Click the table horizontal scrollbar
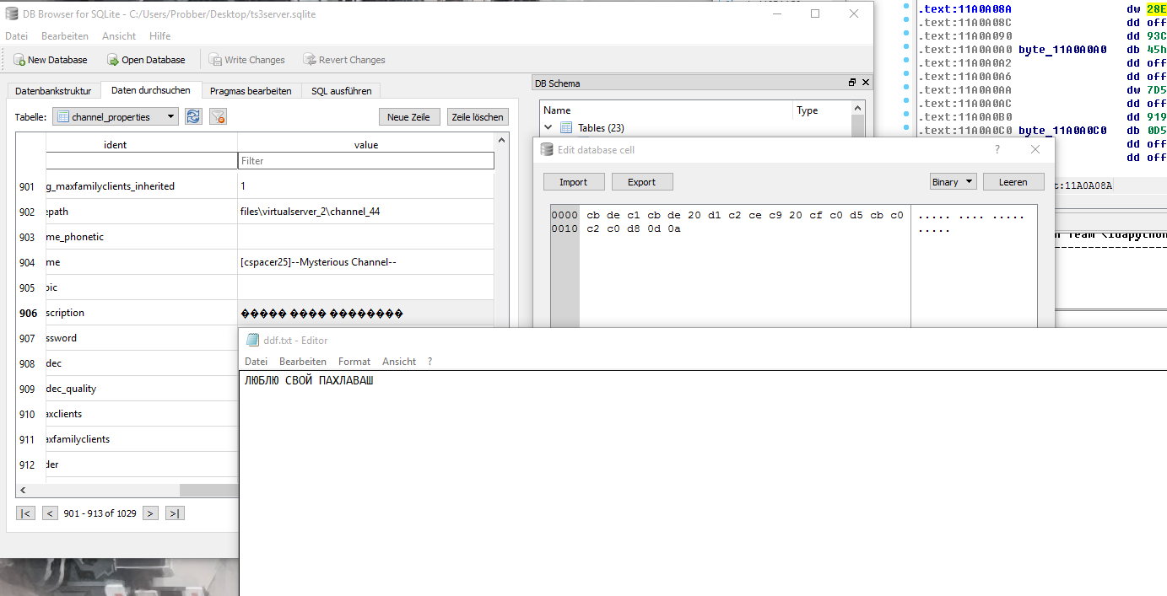The height and width of the screenshot is (596, 1167). point(208,490)
